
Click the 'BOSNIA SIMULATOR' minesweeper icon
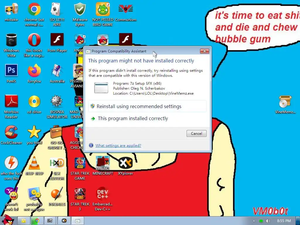pos(57,107)
